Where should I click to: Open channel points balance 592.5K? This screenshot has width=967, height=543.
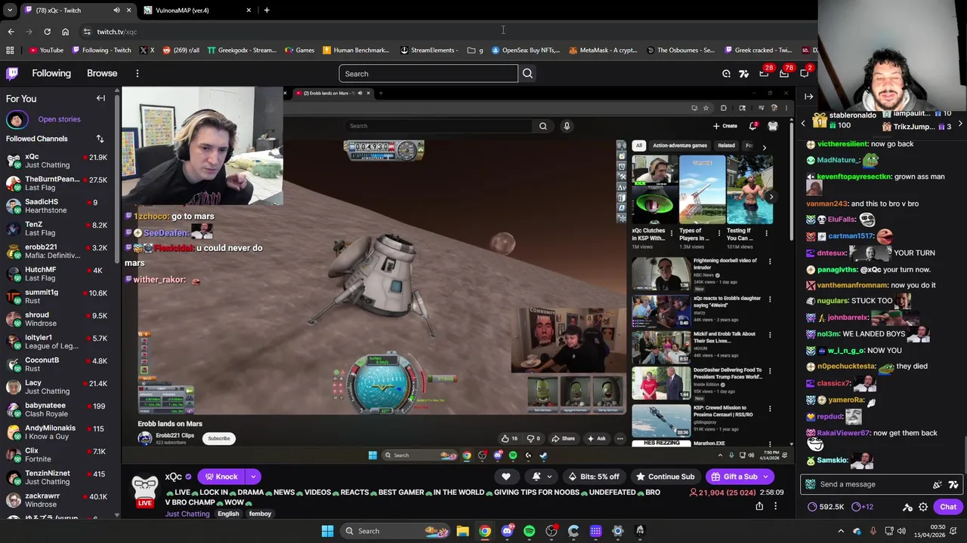pos(826,507)
